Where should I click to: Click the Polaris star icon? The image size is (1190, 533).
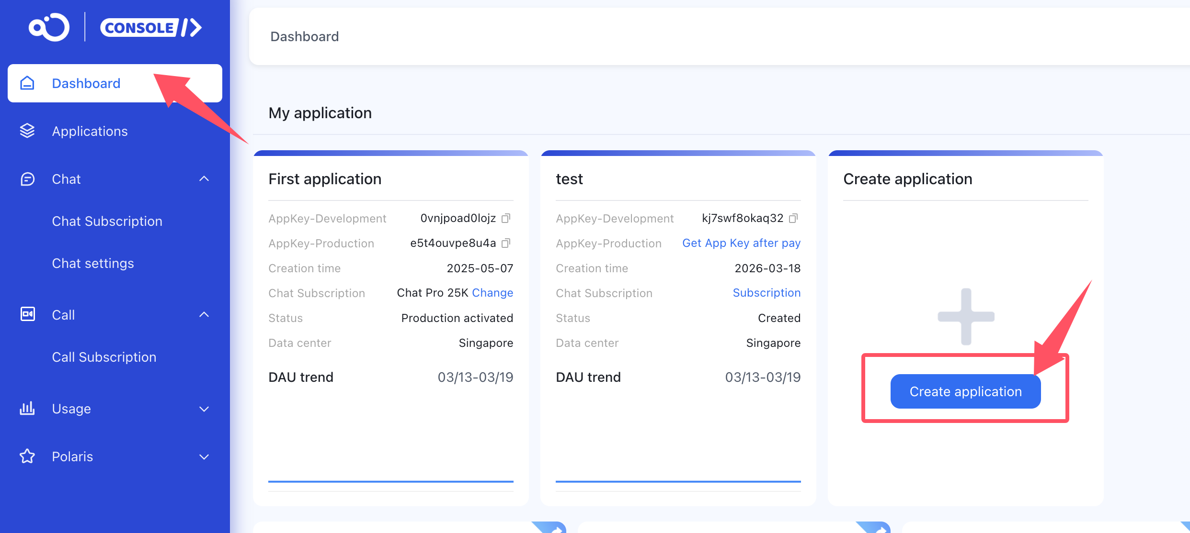click(x=27, y=456)
